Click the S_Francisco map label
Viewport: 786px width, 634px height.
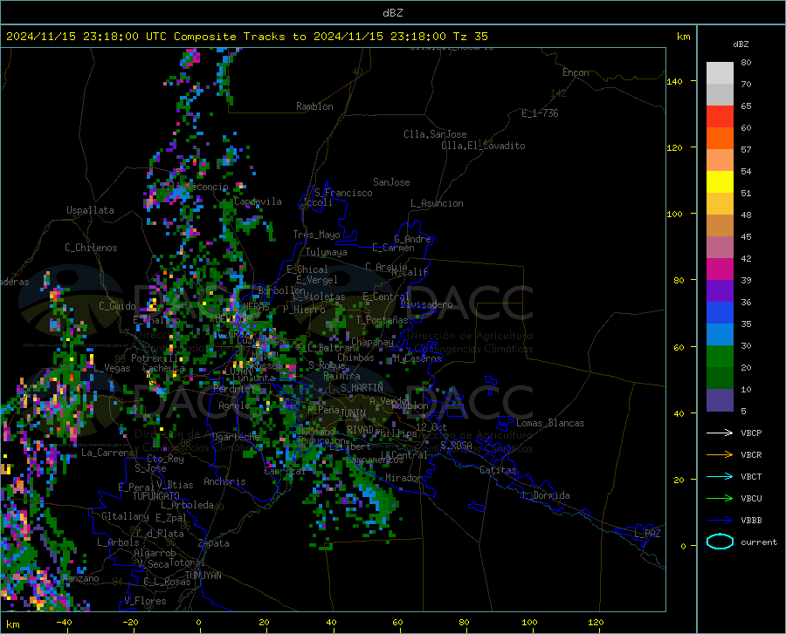coord(343,193)
